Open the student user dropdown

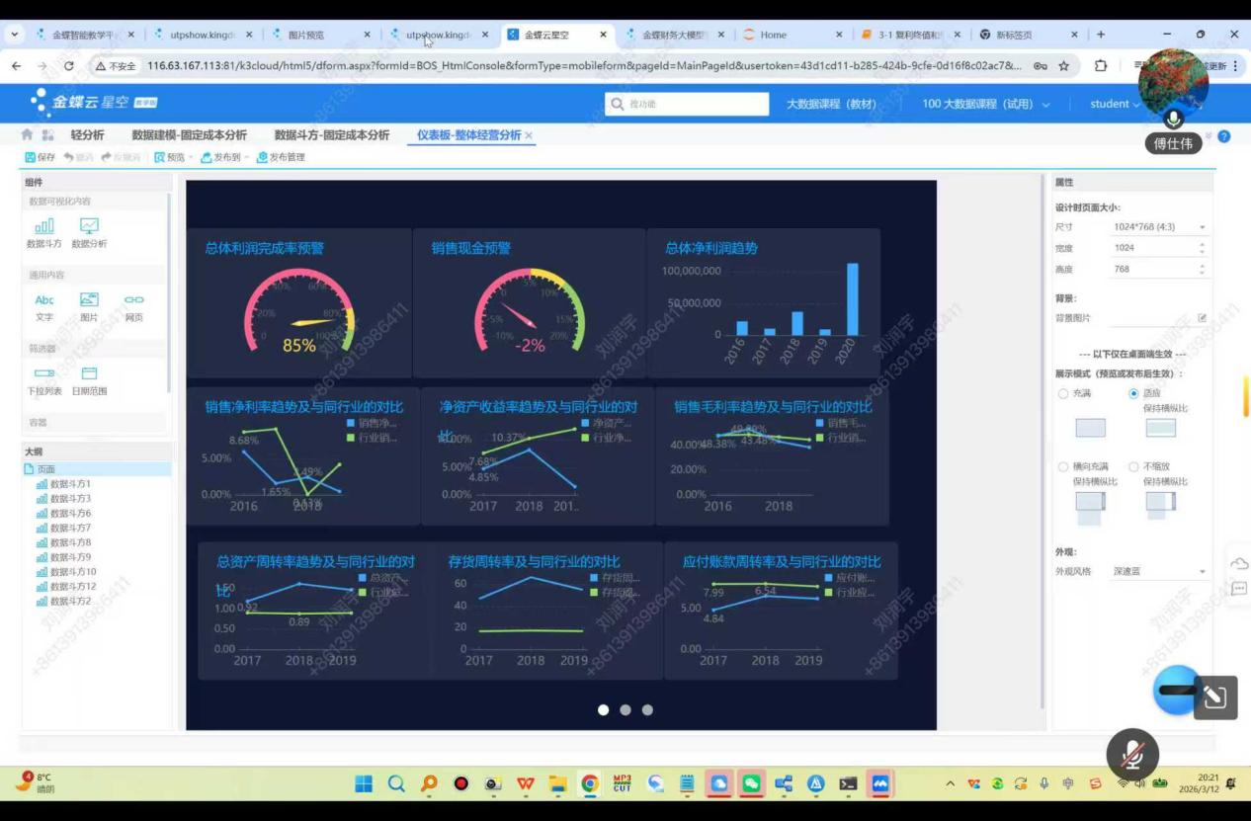pyautogui.click(x=1115, y=104)
